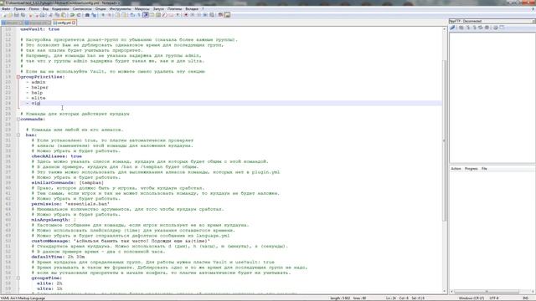Screen dimensions: 536x301
Task: Click the 'checkAliases: true' line
Action: pyautogui.click(x=57, y=156)
